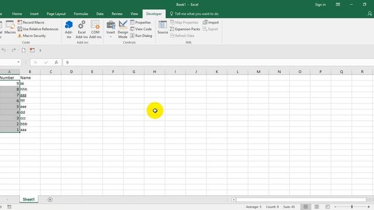Image resolution: width=374 pixels, height=210 pixels.
Task: Switch to Page Break Preview
Action: point(328,206)
